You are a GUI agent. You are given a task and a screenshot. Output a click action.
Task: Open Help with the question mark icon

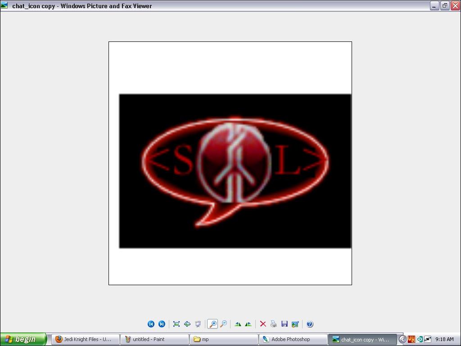coord(310,324)
